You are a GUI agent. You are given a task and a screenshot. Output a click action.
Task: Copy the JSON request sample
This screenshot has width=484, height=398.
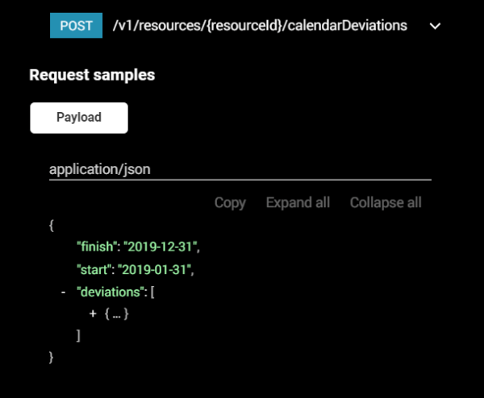click(x=230, y=203)
